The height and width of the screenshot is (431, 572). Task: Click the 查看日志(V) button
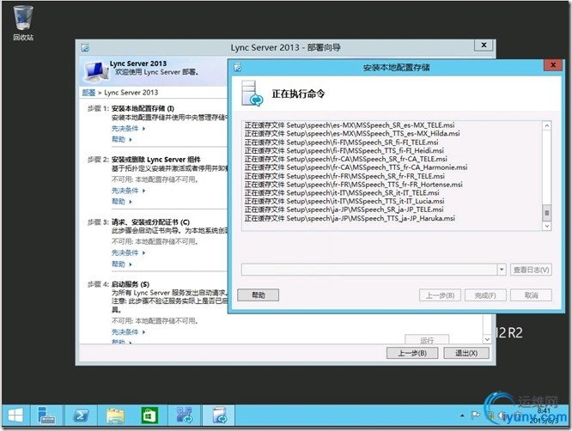(x=531, y=270)
